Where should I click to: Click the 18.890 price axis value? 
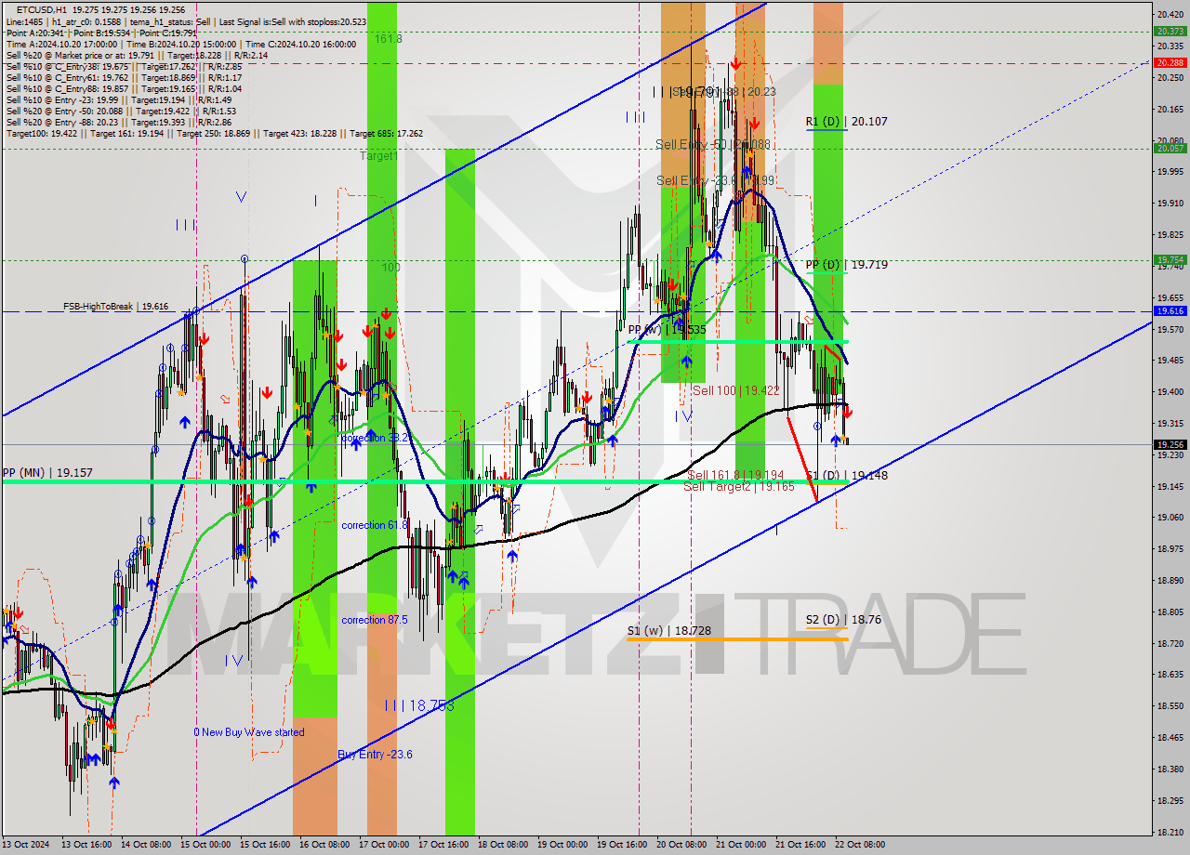pos(1170,581)
